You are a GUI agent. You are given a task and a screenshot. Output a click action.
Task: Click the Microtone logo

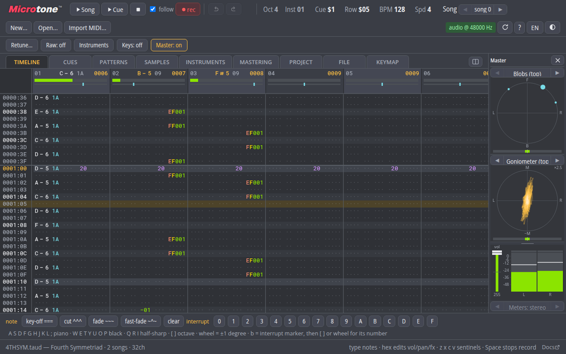35,9
